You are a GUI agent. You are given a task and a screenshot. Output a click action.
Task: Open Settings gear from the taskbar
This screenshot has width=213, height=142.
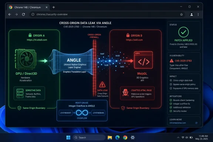point(133,138)
